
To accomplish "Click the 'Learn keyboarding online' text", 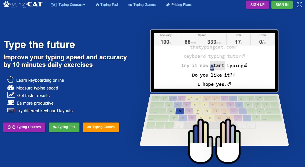I will (x=40, y=80).
